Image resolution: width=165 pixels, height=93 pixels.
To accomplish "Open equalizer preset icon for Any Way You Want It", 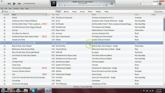I will tap(5, 33).
